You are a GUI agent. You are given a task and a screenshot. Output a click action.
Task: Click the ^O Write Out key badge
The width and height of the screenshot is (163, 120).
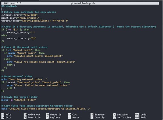tap(25, 115)
